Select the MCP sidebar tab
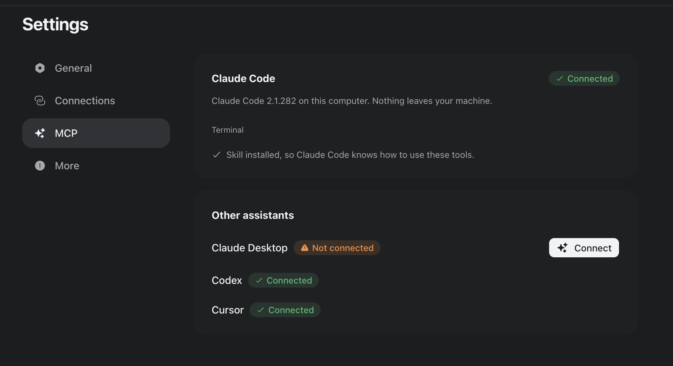This screenshot has height=366, width=673. (96, 133)
